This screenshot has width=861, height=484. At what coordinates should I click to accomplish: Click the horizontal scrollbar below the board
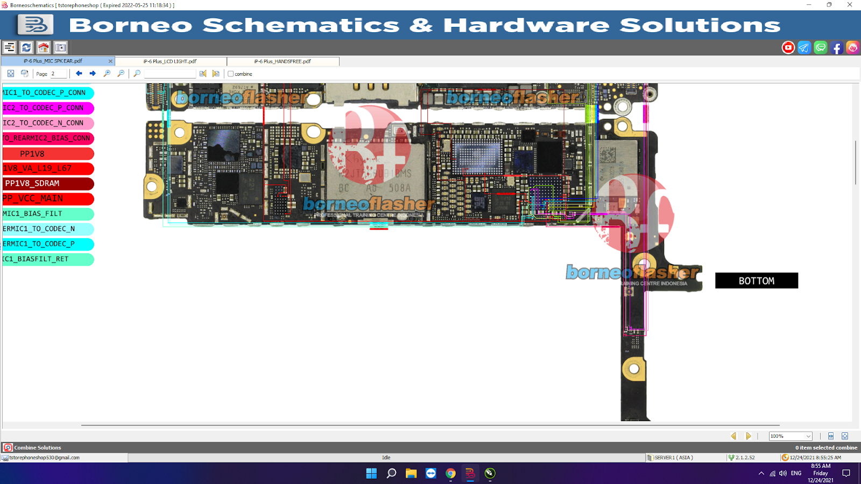(x=430, y=425)
